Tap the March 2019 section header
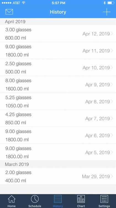 pos(58,164)
